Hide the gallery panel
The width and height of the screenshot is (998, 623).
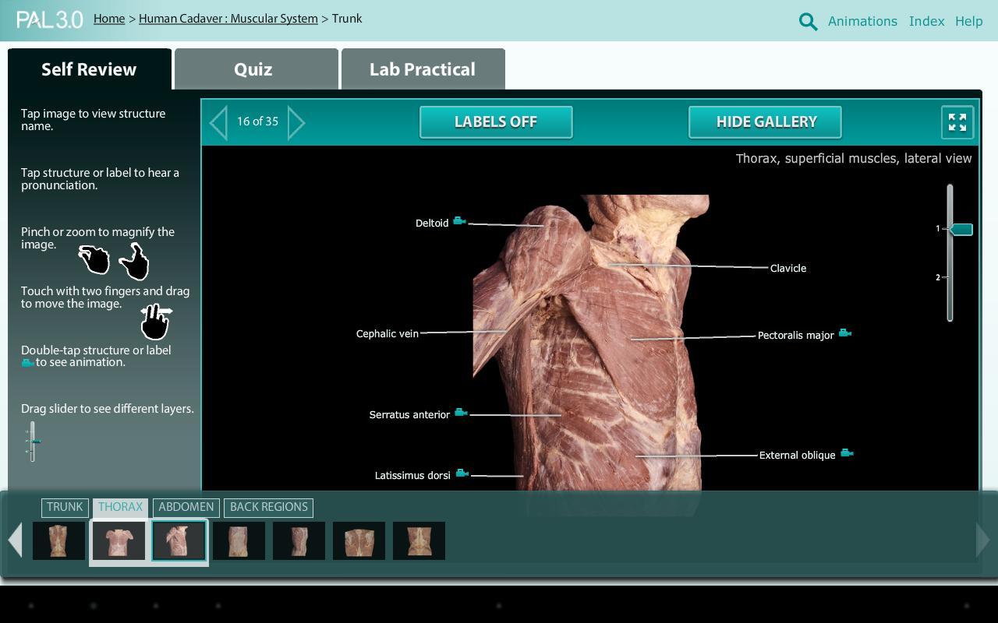tap(764, 121)
